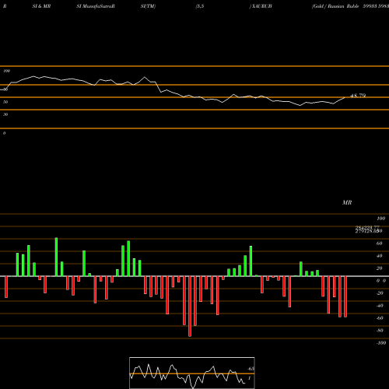The width and height of the screenshot is (389, 389).
Task: Click the "(Gold / Russian Ruble" title text
Action: click(335, 6)
